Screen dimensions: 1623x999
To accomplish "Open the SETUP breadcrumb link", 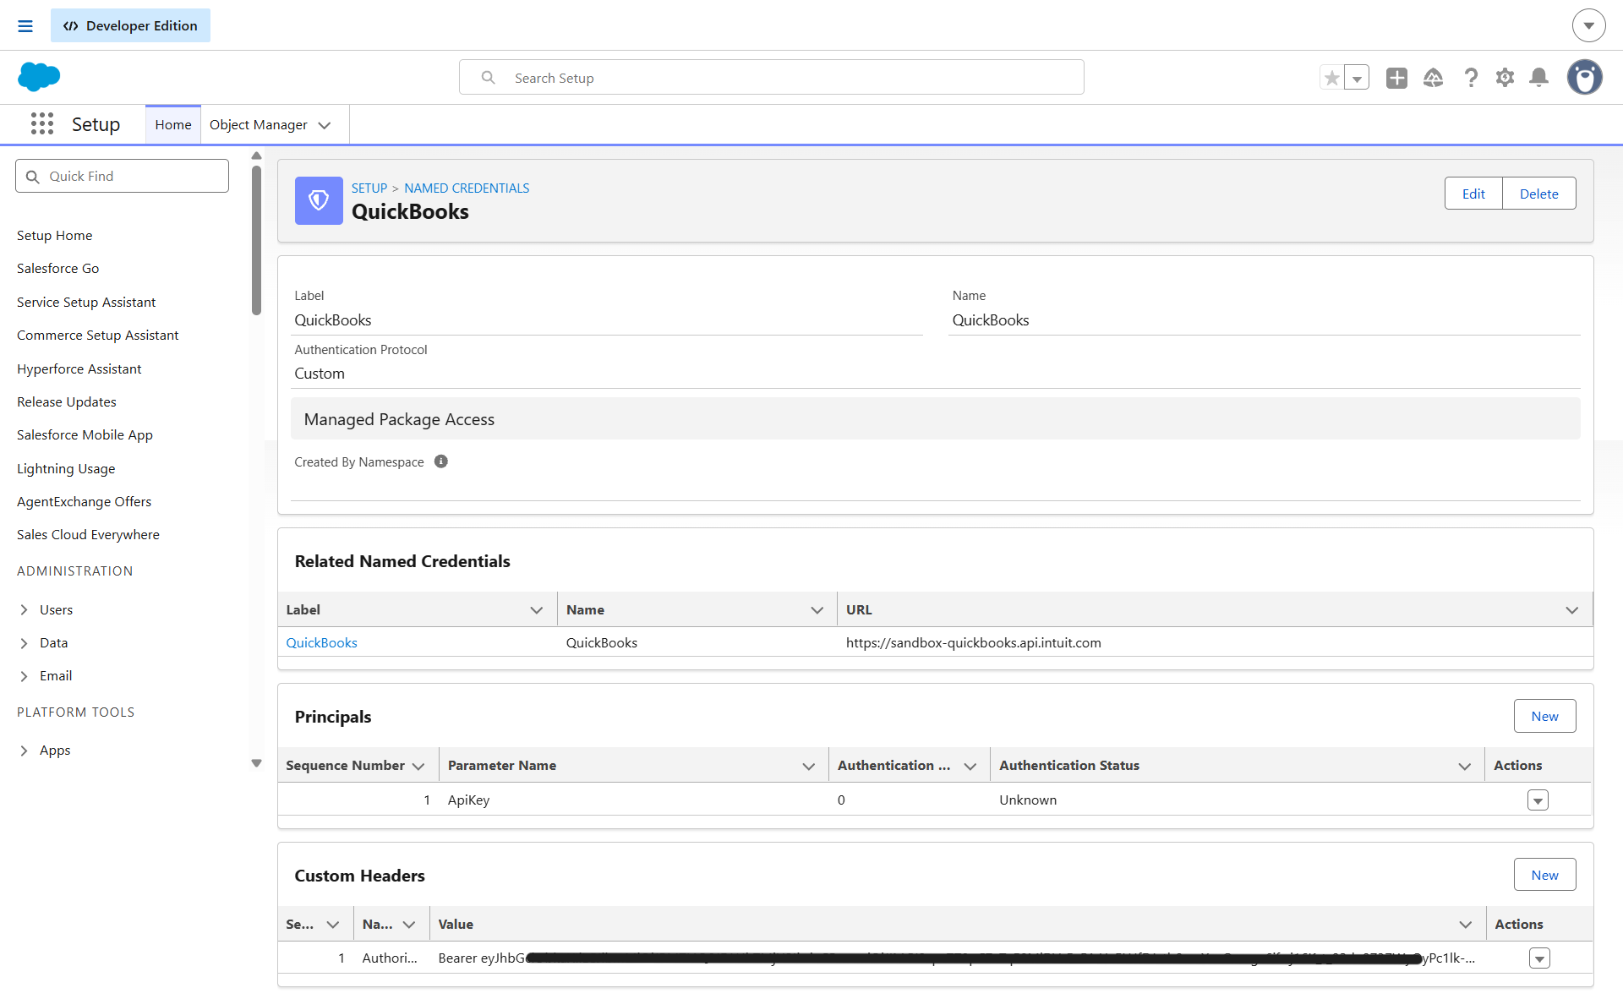I will [369, 188].
